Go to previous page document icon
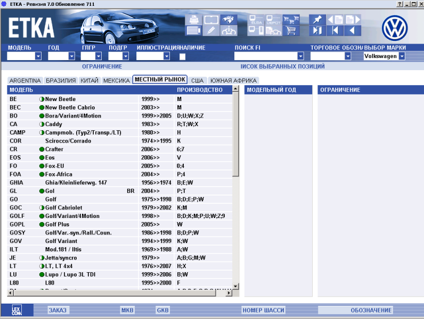This screenshot has height=319, width=424. pos(335,20)
